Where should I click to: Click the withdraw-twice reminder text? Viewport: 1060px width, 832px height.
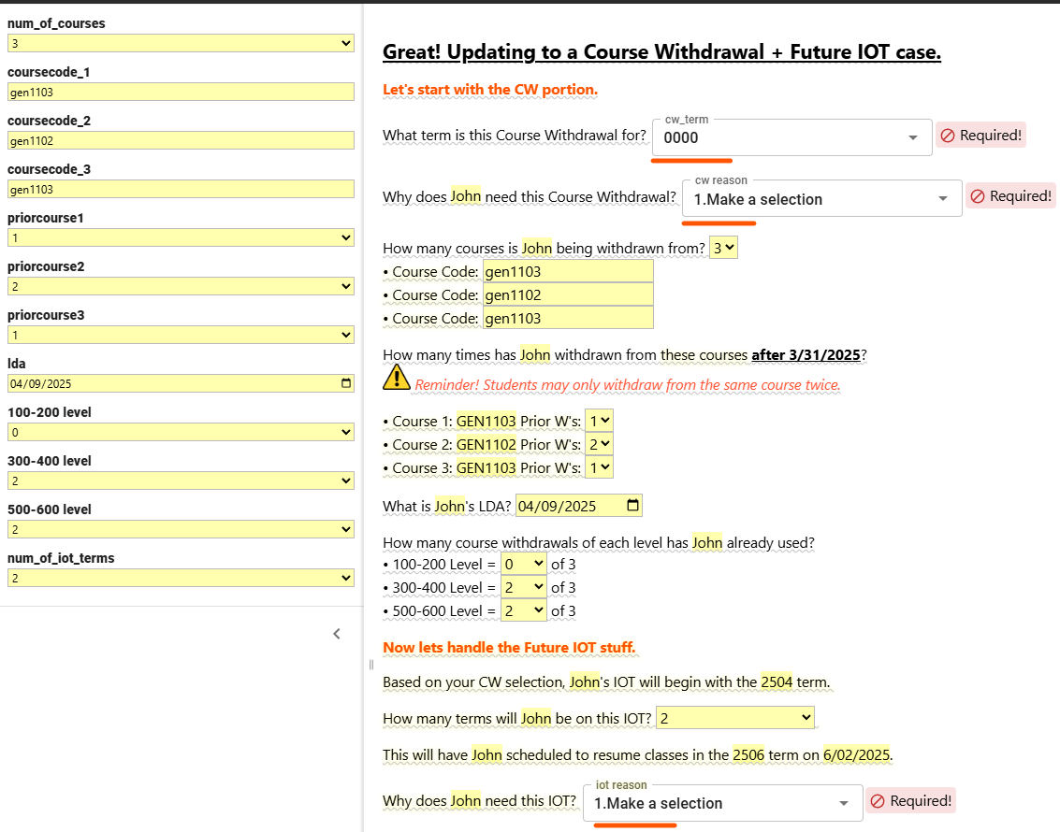click(628, 385)
